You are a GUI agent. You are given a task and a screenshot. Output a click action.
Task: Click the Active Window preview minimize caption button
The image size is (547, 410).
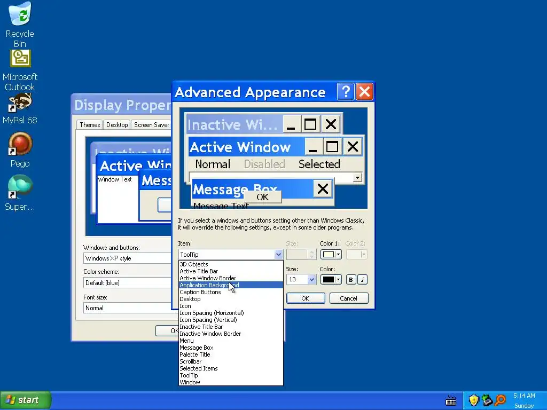(x=313, y=147)
